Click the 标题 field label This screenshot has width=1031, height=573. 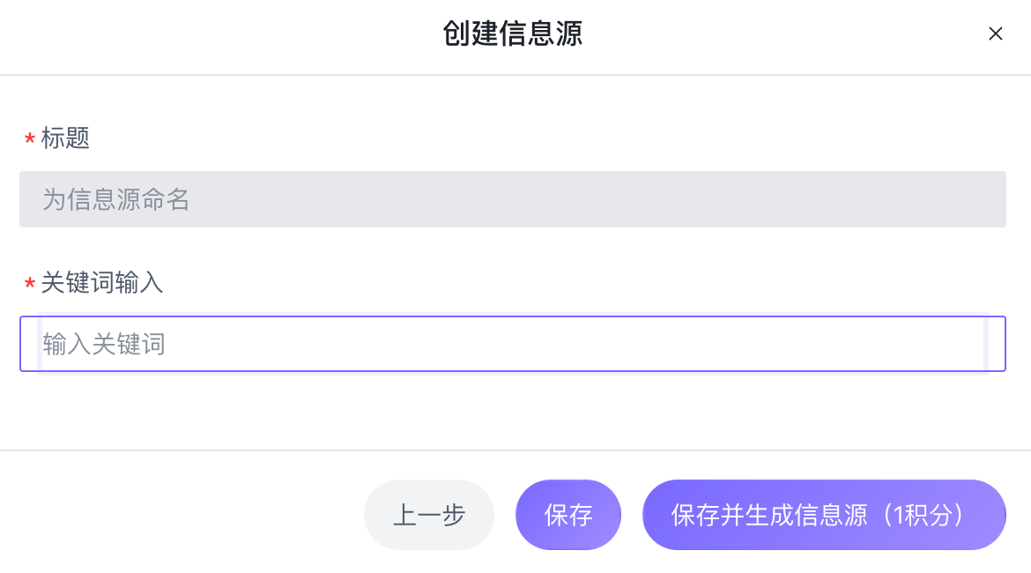pyautogui.click(x=66, y=138)
